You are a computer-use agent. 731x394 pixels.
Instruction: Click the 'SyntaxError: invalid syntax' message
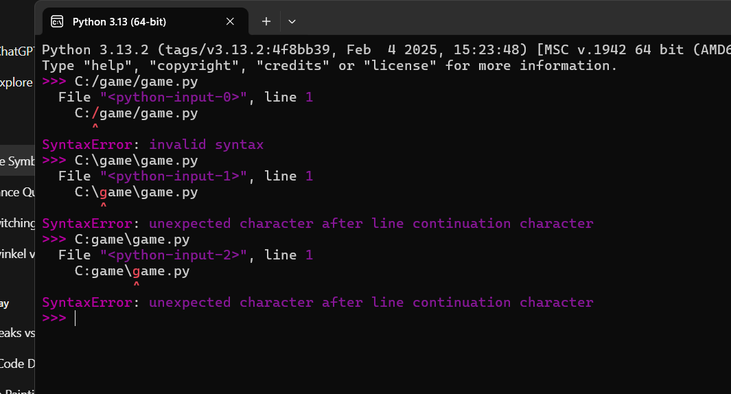153,145
